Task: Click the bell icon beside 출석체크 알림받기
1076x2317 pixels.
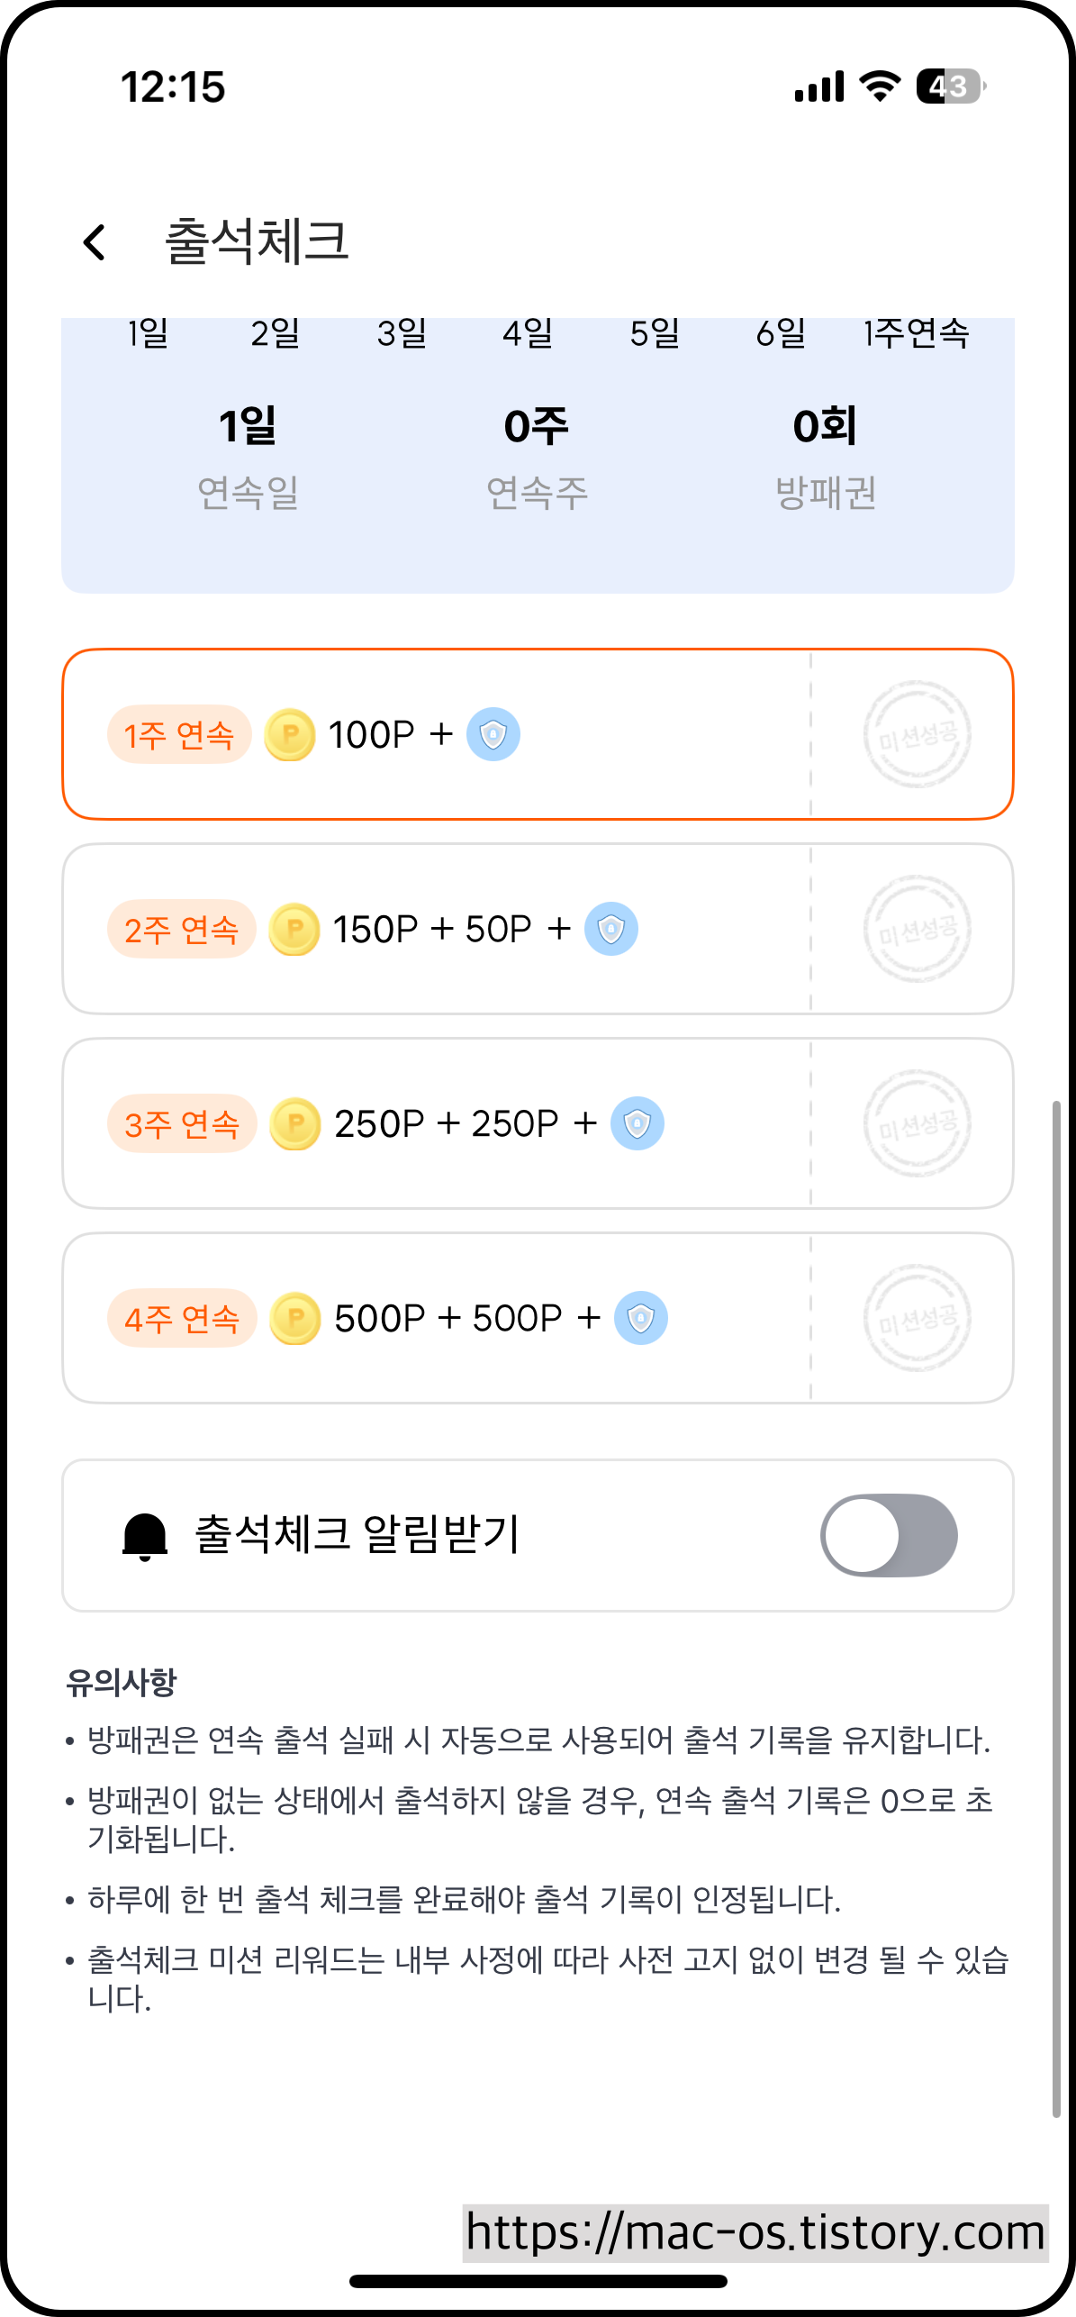Action: pyautogui.click(x=145, y=1536)
